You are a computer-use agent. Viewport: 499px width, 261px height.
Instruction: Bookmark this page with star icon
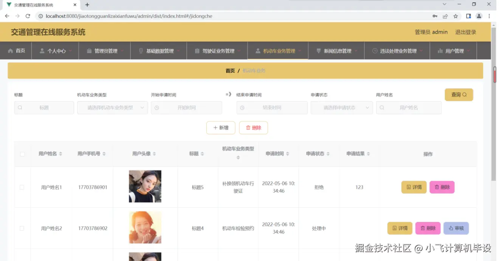[x=456, y=16]
